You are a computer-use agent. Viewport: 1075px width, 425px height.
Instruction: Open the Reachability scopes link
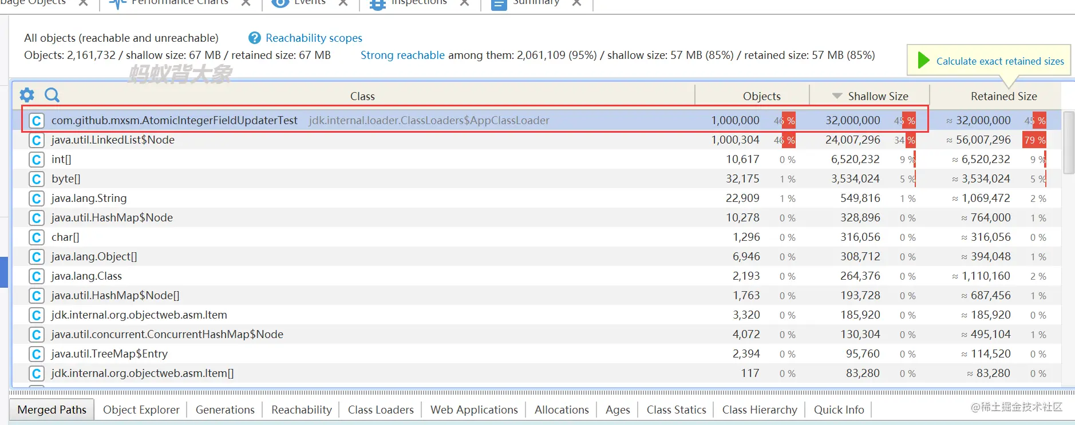[314, 38]
